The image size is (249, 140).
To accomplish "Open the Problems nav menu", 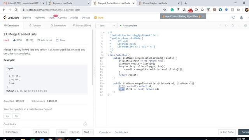I will click(40, 17).
